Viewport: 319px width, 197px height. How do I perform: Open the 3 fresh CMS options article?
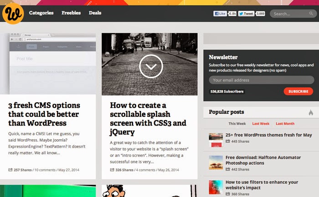point(44,114)
